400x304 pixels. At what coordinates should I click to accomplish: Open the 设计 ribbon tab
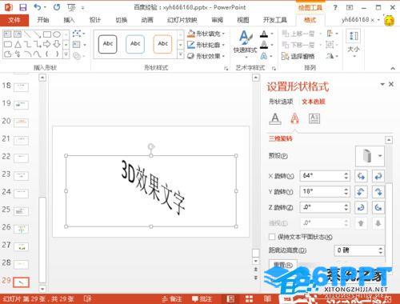coord(95,20)
